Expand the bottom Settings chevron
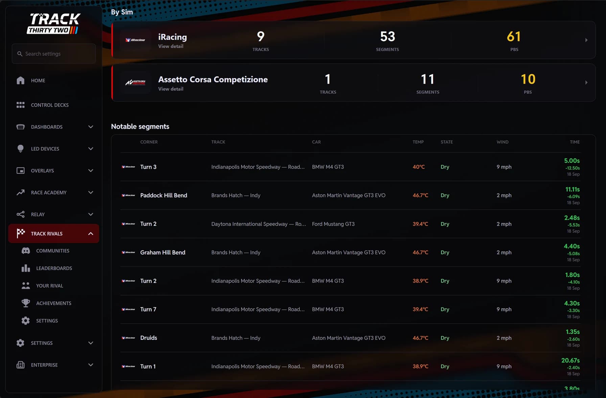Image resolution: width=606 pixels, height=398 pixels. 91,343
